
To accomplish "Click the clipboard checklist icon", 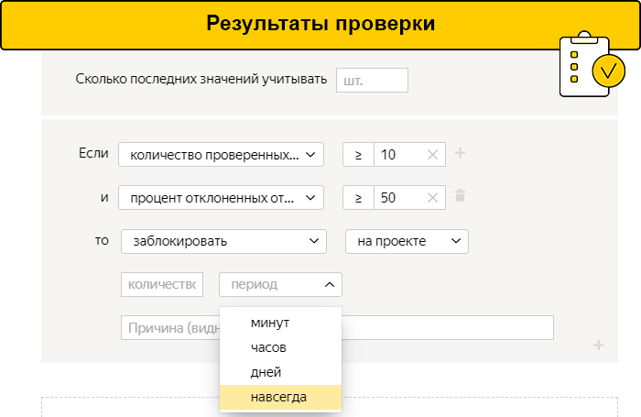I will coord(584,66).
